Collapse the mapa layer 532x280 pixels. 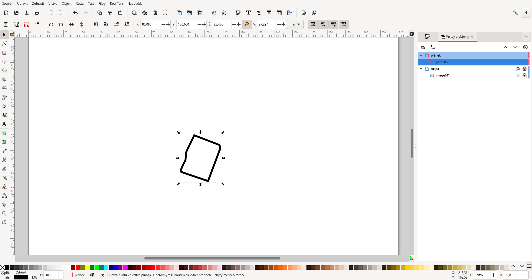[421, 69]
